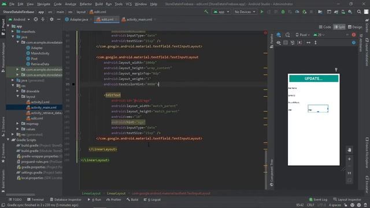Image resolution: width=370 pixels, height=208 pixels.
Task: Open Search Everywhere magnifier icon
Action: pos(359,12)
